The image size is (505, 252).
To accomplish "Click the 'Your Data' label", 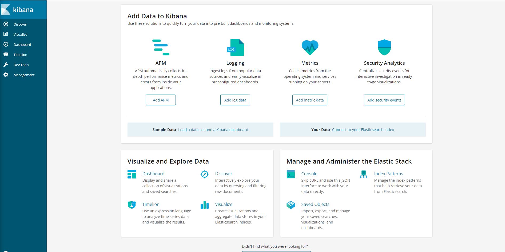I will [320, 130].
